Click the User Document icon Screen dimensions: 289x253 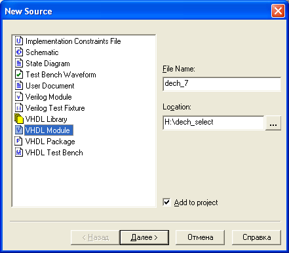click(x=19, y=86)
